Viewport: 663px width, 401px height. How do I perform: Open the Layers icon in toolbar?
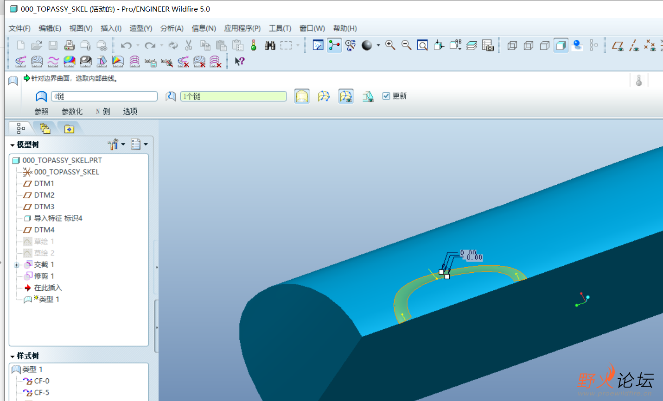472,45
